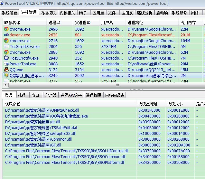Click base address 0x30800000

(149, 145)
